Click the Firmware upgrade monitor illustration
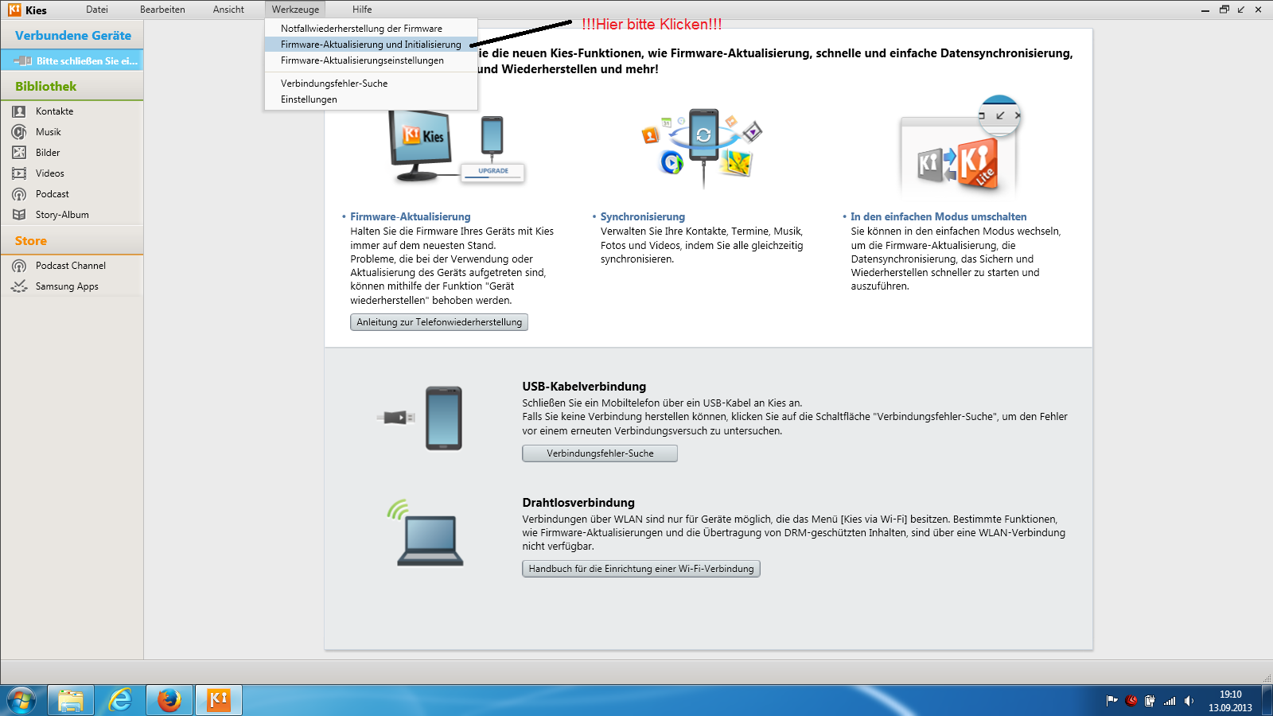Image resolution: width=1273 pixels, height=716 pixels. [x=456, y=149]
